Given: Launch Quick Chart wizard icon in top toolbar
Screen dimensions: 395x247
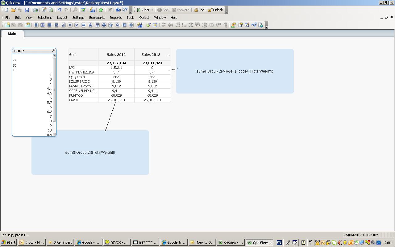Looking at the screenshot, I should 92,10.
